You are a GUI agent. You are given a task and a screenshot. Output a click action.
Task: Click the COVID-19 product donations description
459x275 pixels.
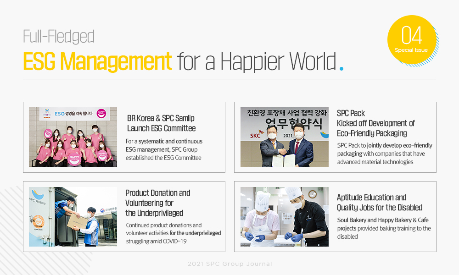click(x=173, y=233)
